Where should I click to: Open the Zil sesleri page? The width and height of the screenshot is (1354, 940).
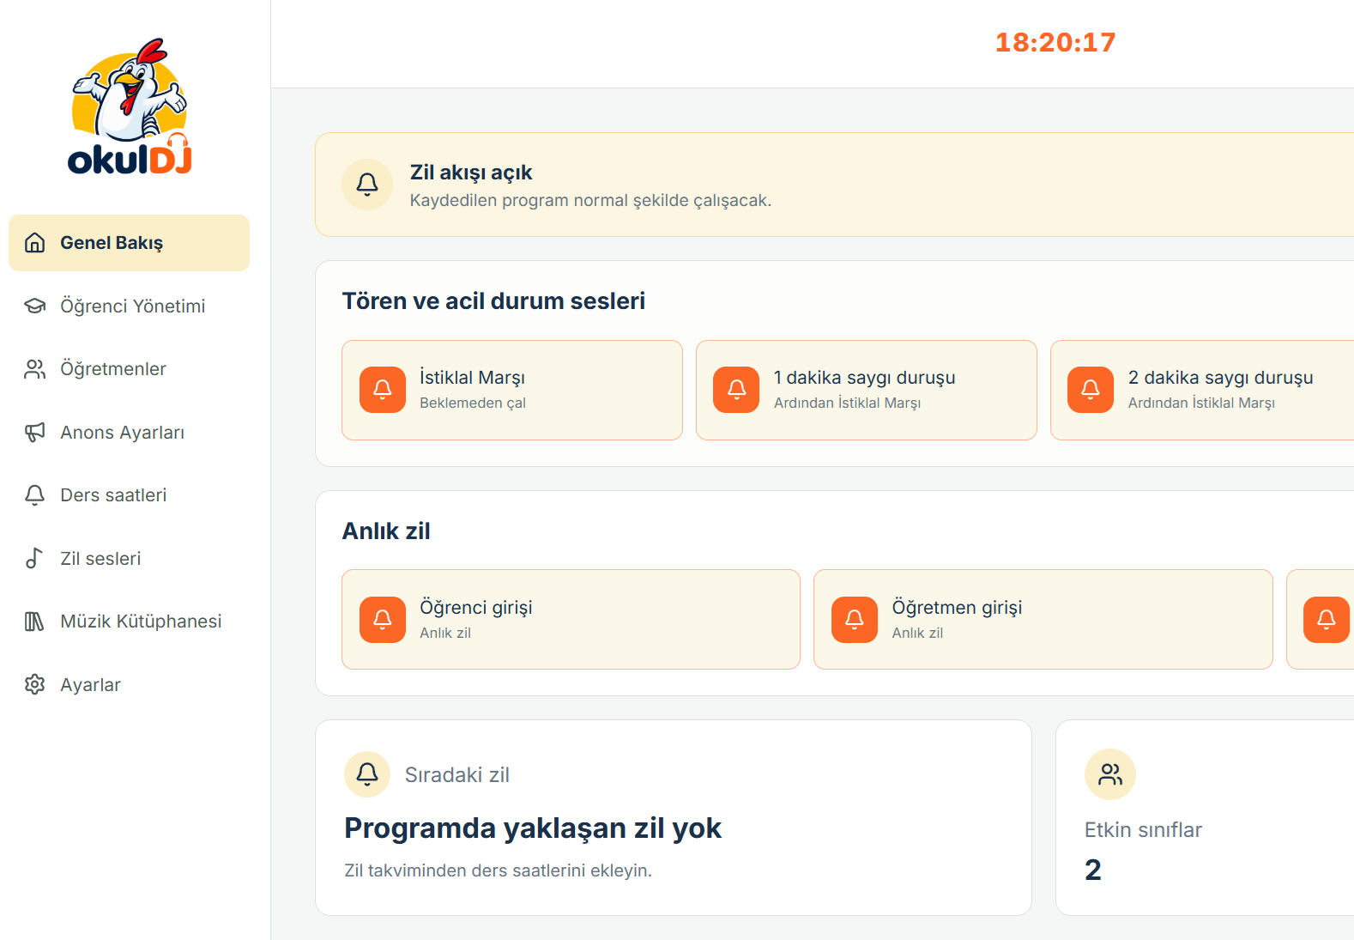(129, 558)
